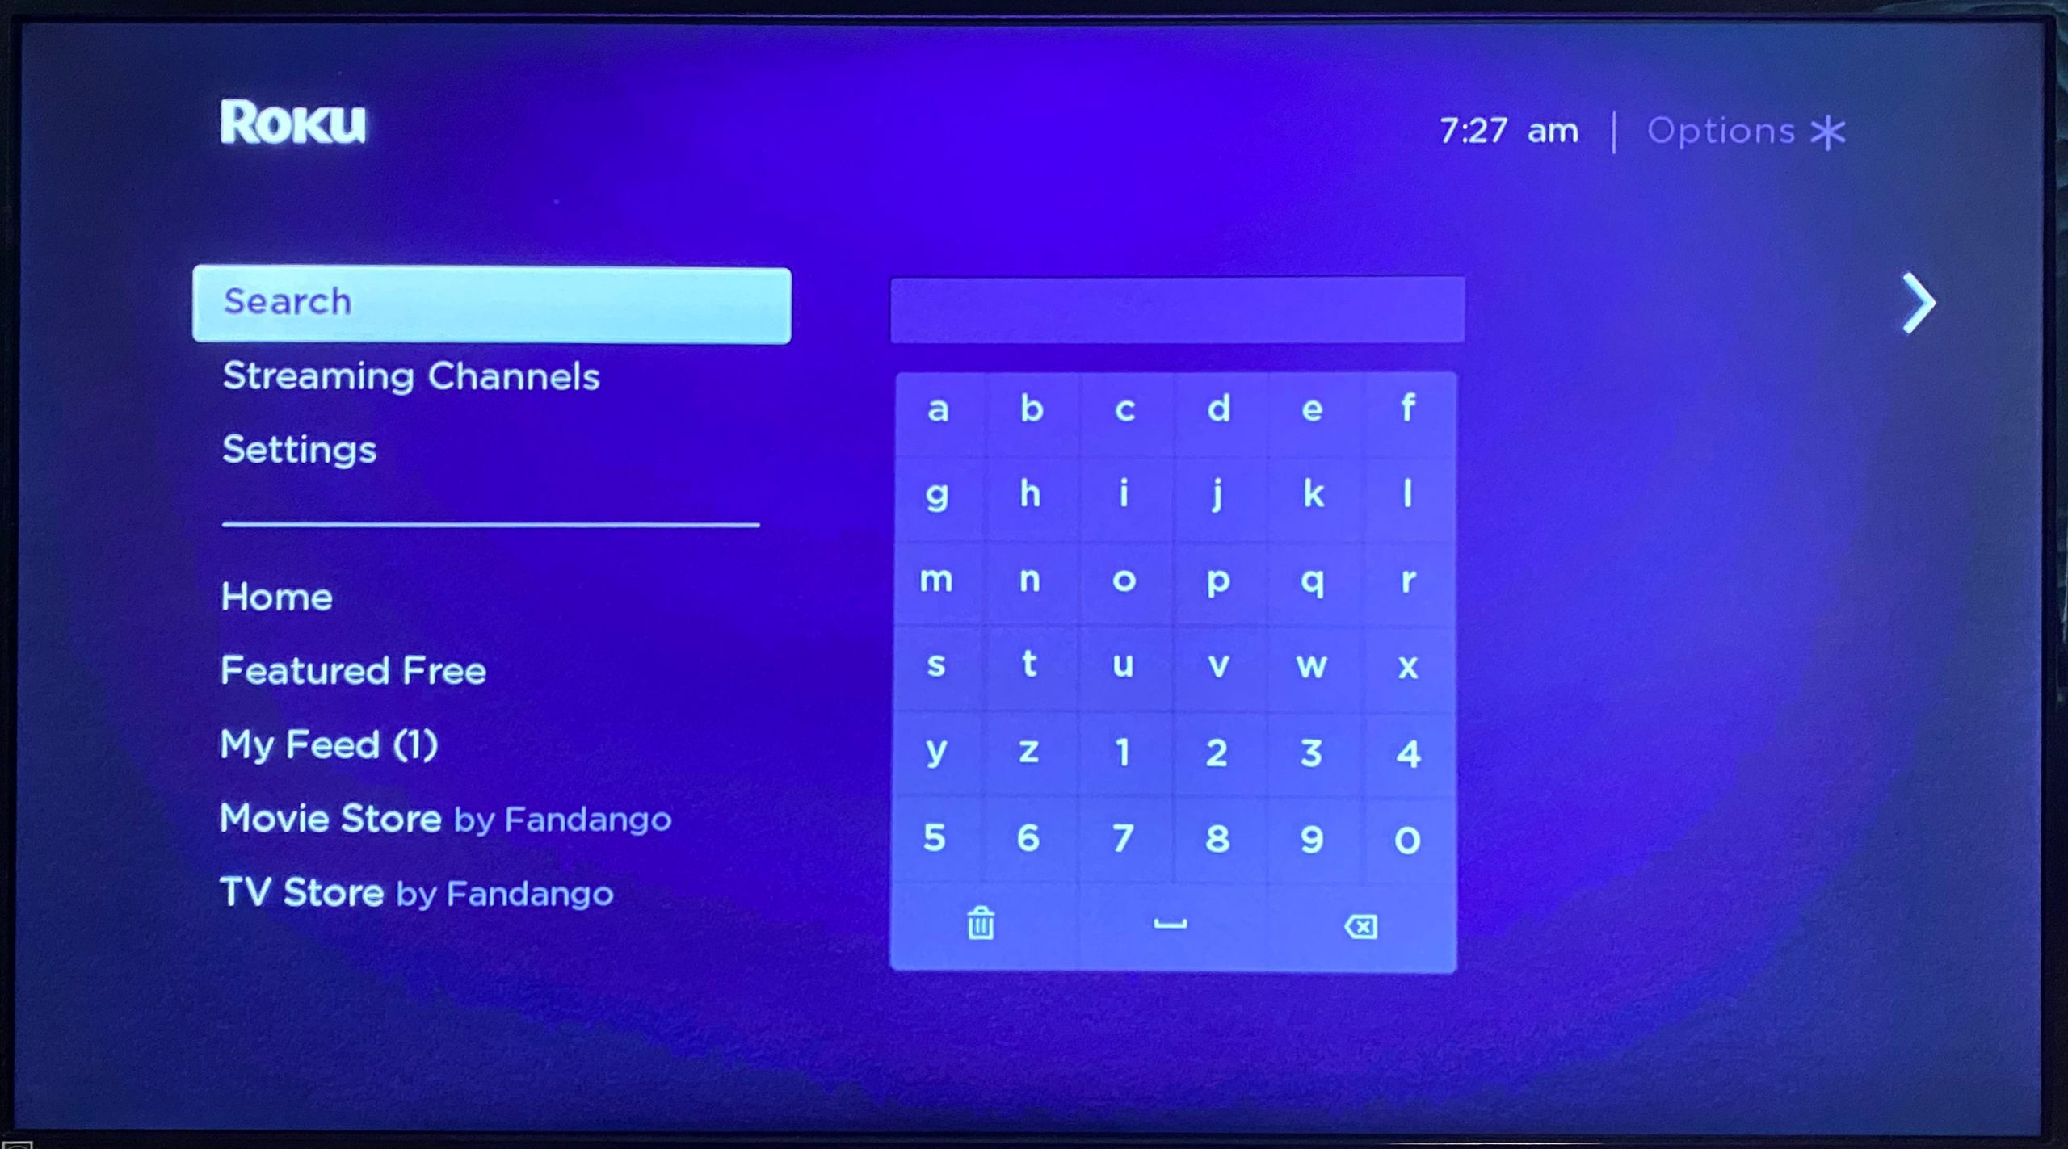The image size is (2068, 1149).
Task: Select the number '1' on keyboard
Action: (1124, 750)
